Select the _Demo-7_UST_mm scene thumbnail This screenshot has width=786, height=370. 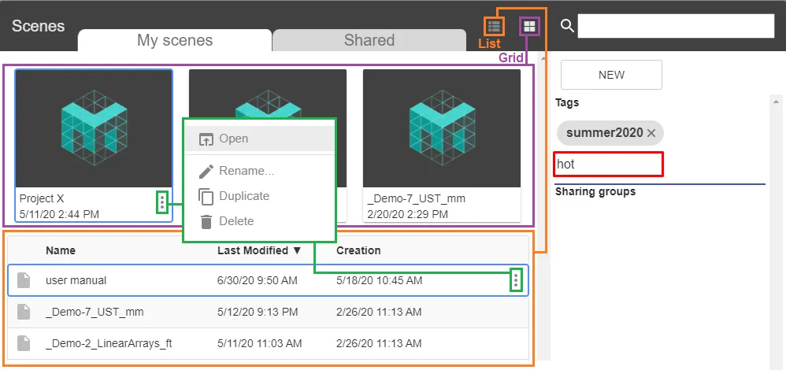pos(441,128)
